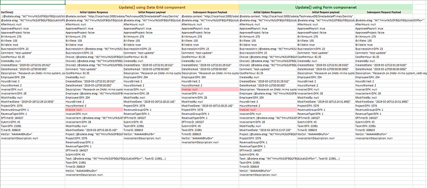The width and height of the screenshot is (427, 188).
Task: Click 'InvoiceItem: {@odata.etag' under Form Initial Update Response
Action: (x=268, y=118)
